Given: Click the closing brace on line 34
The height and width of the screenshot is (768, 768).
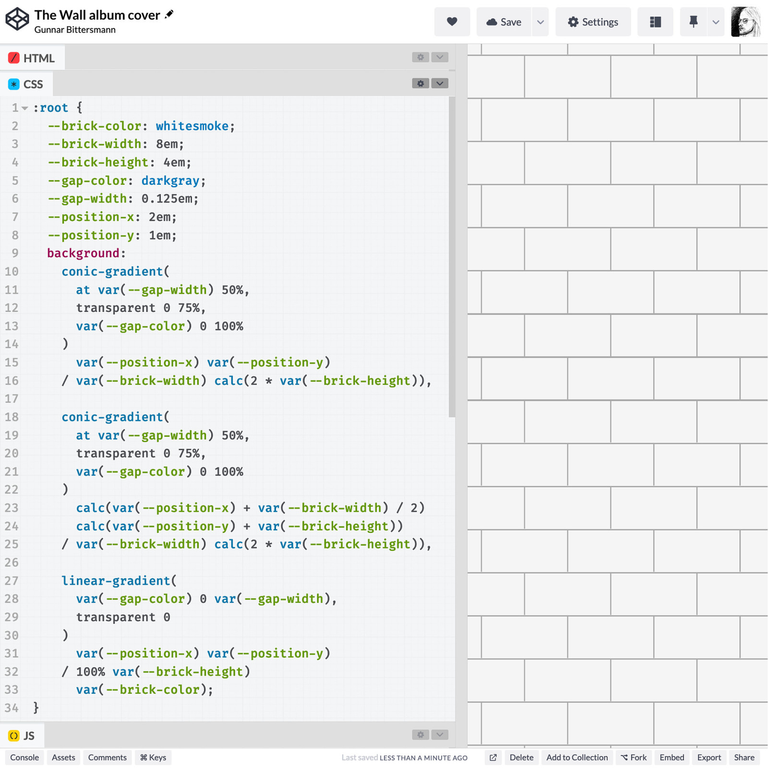Looking at the screenshot, I should click(x=36, y=708).
